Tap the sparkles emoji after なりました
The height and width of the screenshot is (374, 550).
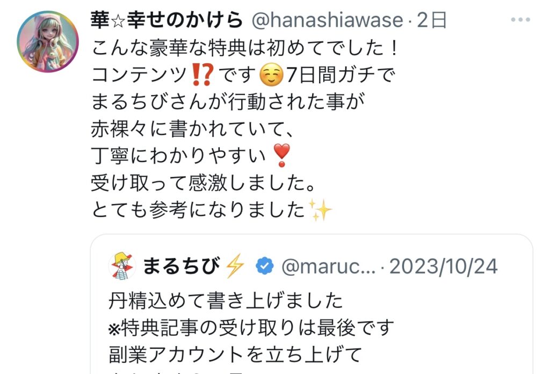320,210
